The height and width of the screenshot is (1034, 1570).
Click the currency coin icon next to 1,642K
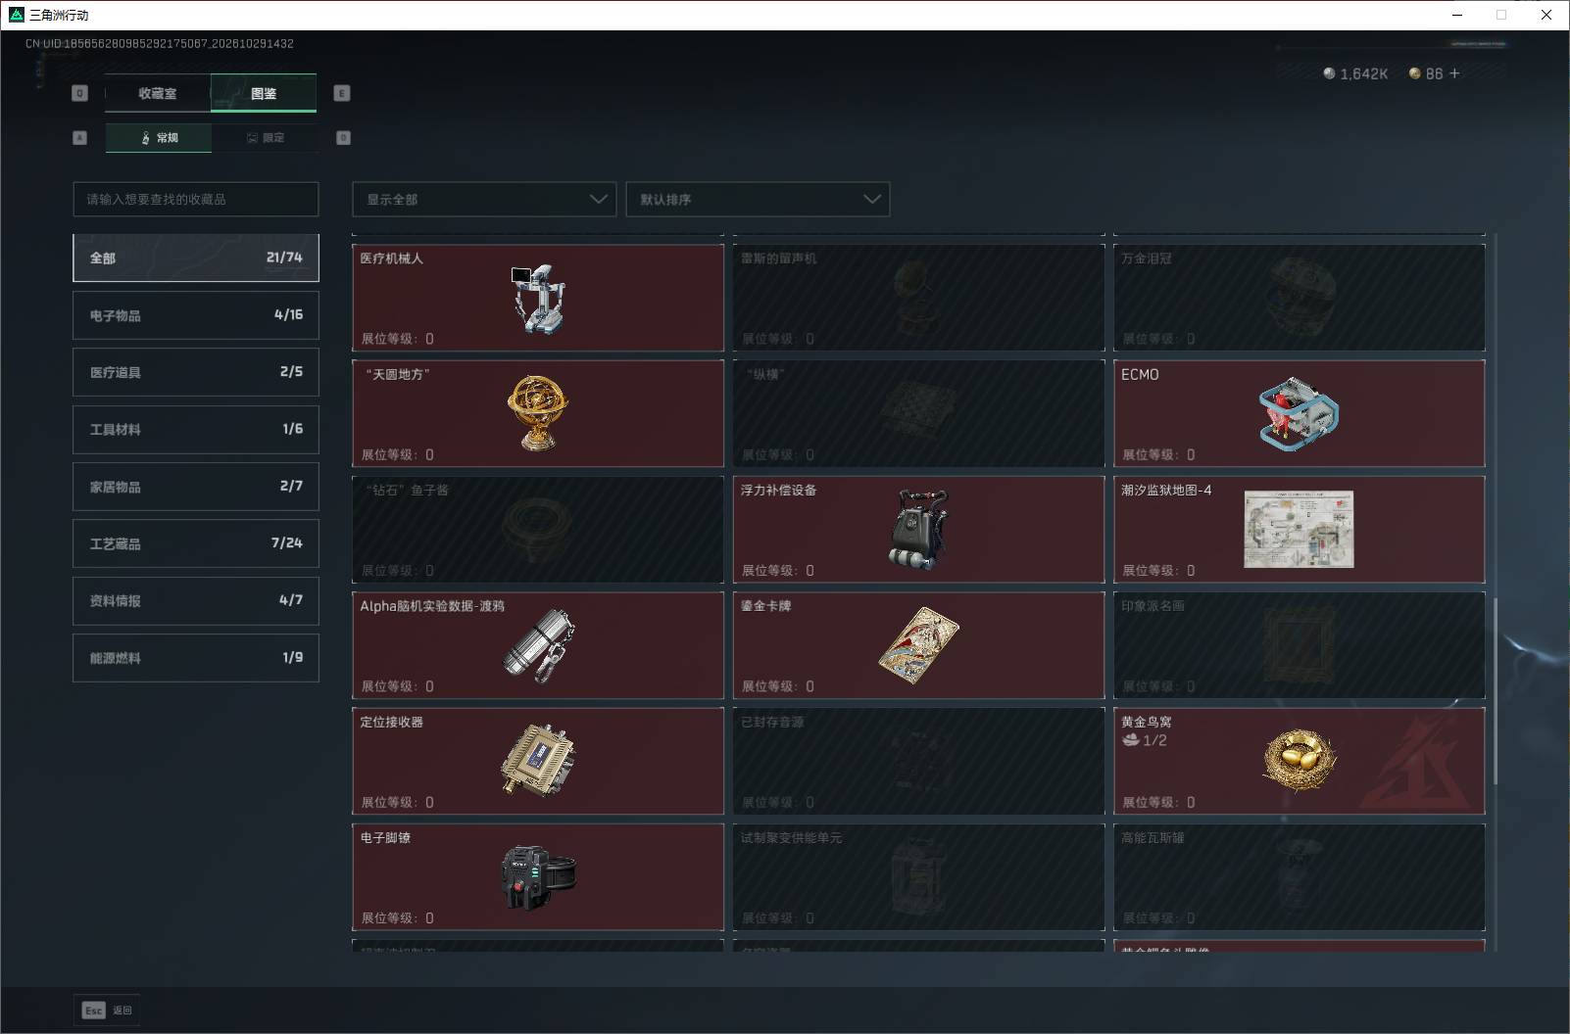pos(1329,73)
